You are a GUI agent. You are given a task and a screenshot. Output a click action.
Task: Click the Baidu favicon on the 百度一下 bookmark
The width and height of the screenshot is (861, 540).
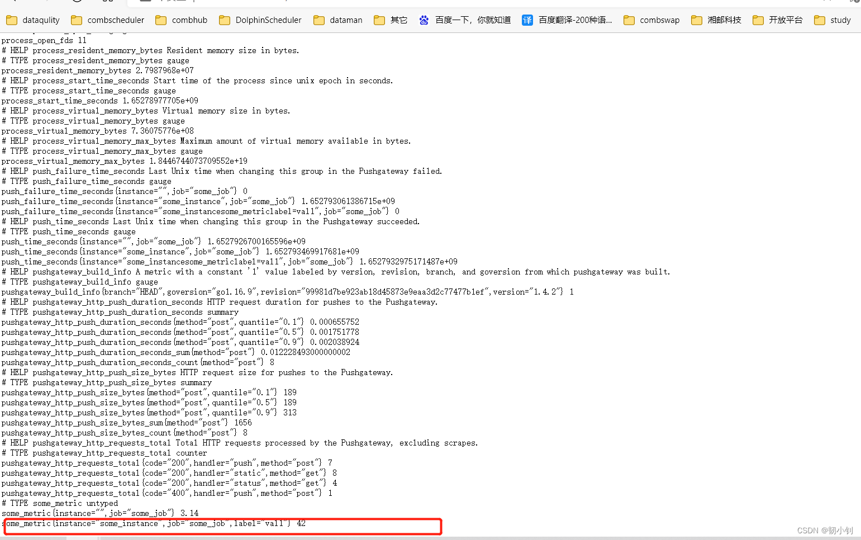point(424,20)
